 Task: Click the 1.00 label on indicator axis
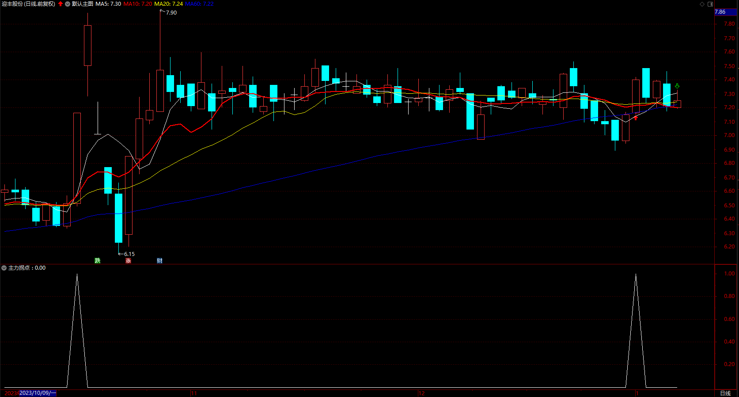729,274
